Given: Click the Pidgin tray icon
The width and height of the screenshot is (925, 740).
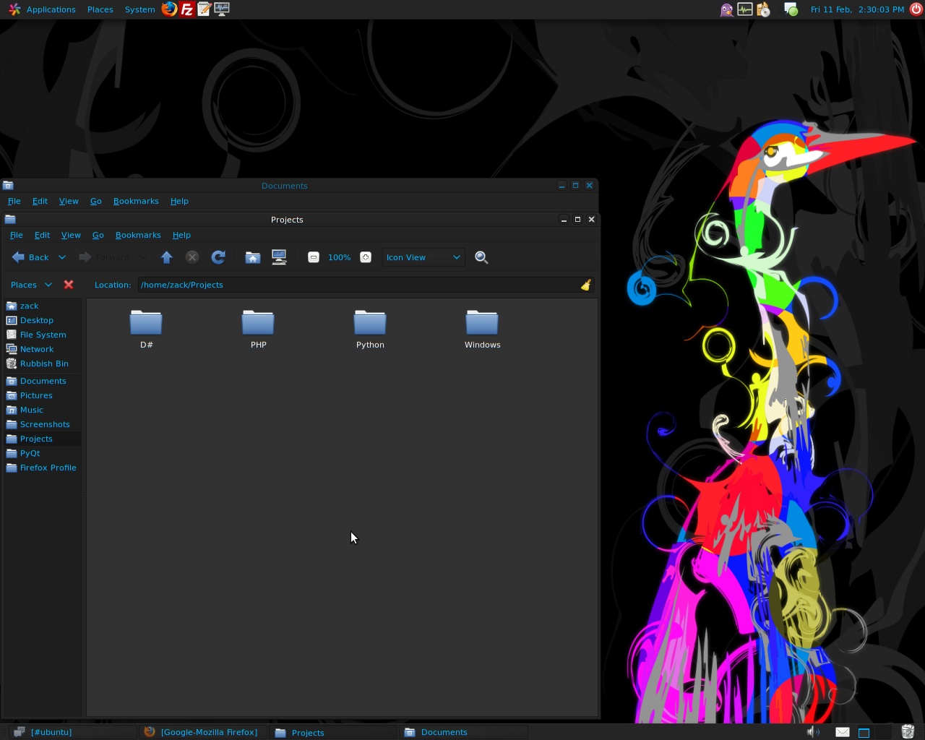Looking at the screenshot, I should click(x=726, y=9).
